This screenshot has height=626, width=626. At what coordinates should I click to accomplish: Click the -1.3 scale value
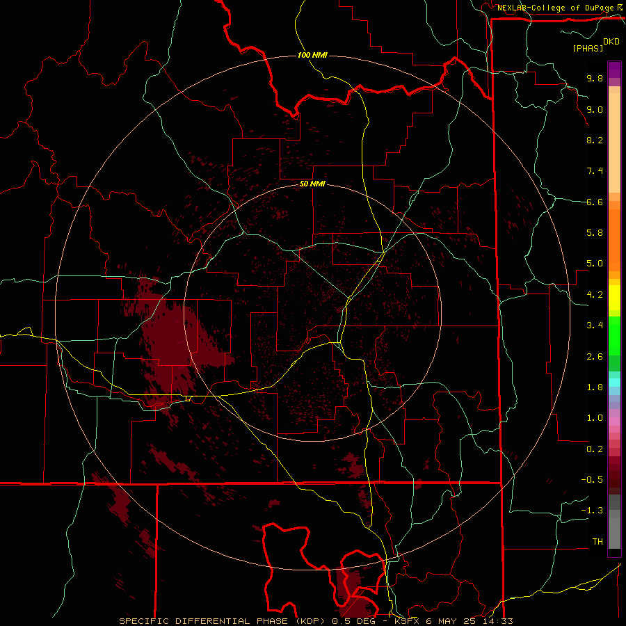coord(592,511)
